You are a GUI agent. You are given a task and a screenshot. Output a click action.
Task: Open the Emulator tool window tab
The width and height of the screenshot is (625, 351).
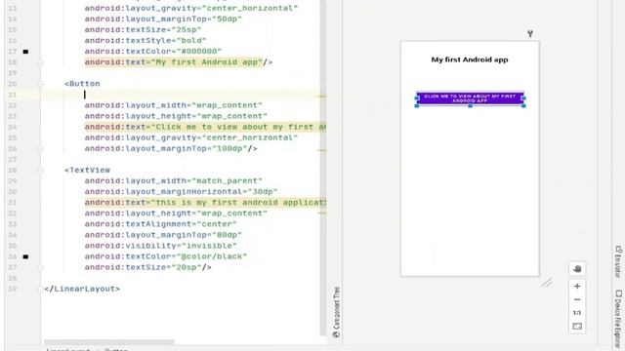coord(618,262)
